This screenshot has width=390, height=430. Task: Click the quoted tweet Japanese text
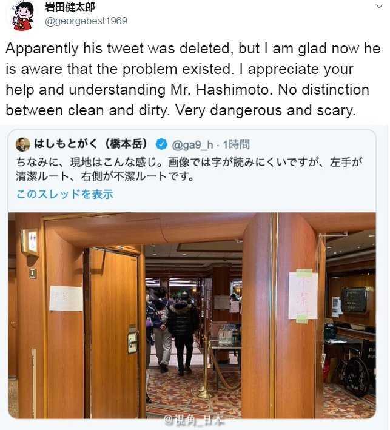(189, 169)
